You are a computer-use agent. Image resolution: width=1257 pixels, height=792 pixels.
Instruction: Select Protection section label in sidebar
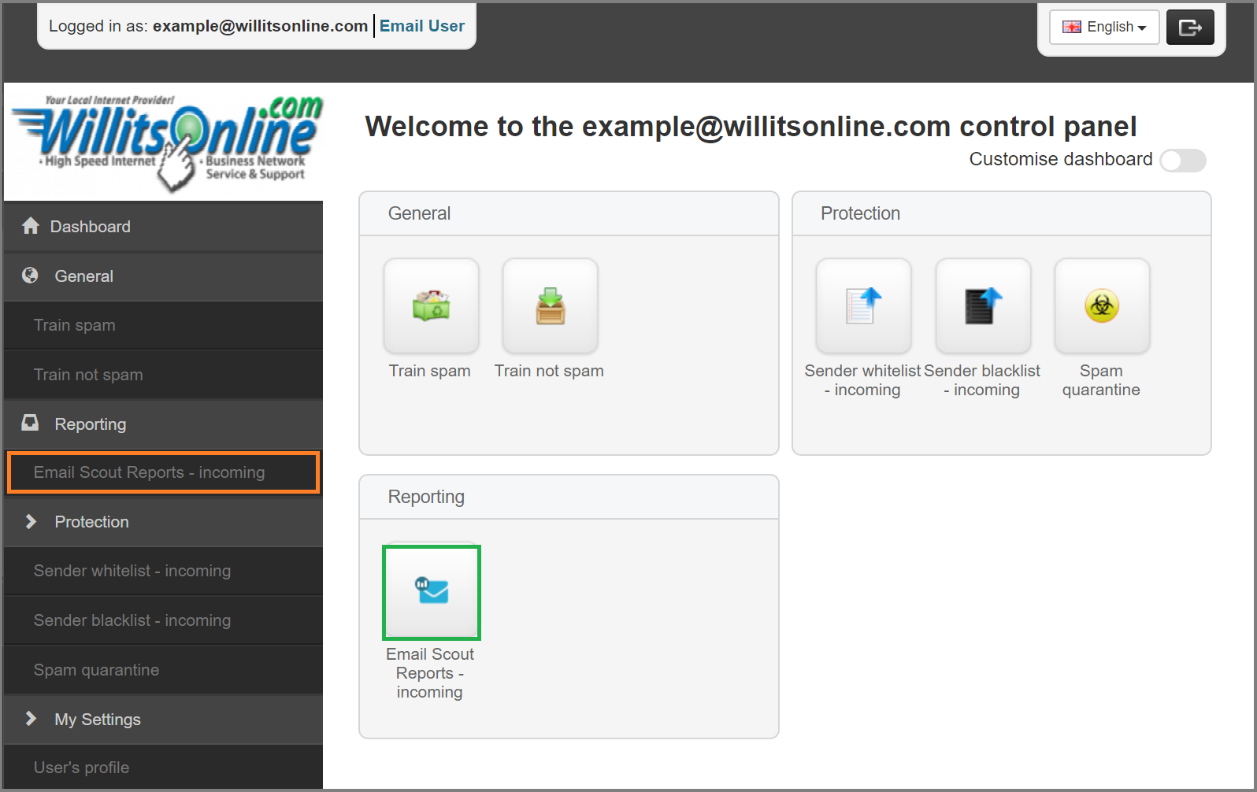tap(91, 522)
